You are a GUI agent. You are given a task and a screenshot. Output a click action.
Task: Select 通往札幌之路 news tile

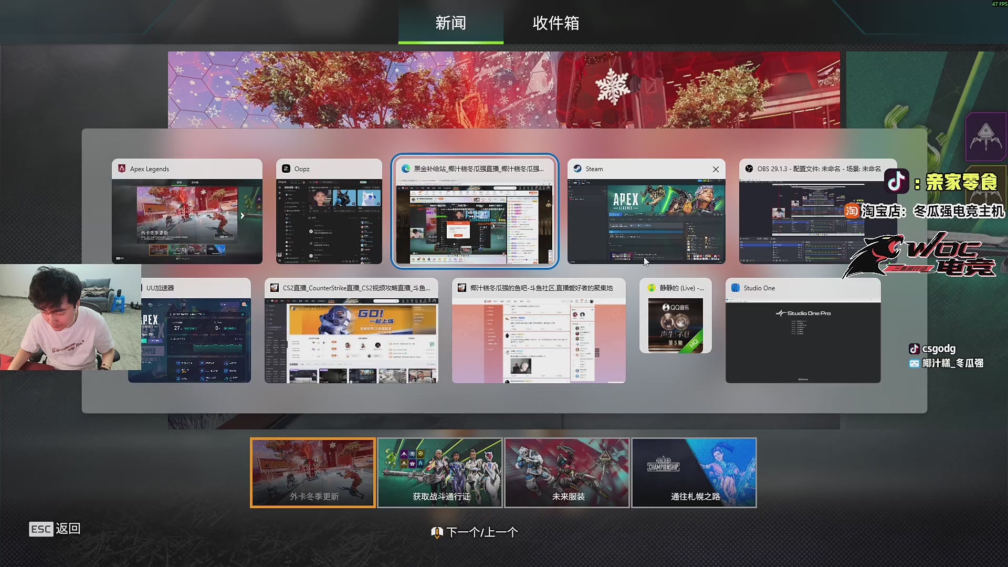(x=694, y=472)
